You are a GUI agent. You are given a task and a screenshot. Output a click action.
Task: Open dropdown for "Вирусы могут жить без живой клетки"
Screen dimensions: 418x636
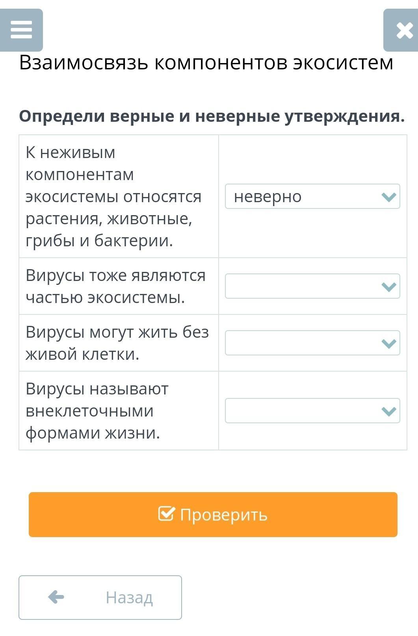(312, 343)
